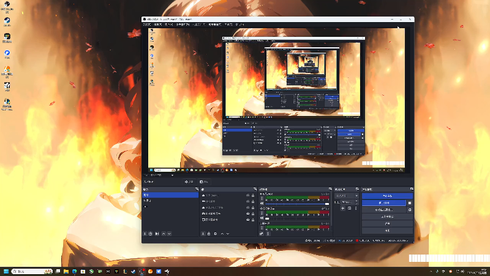
Task: Toggle visibility eye of second source
Action: (248, 201)
